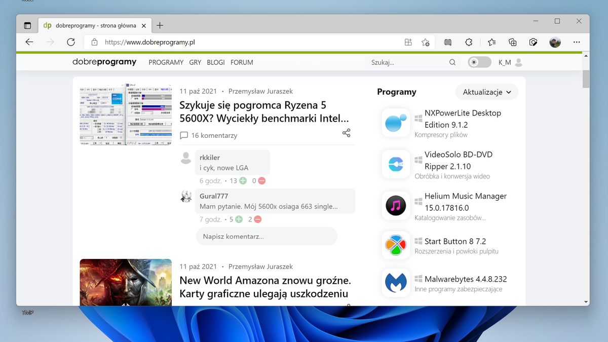608x342 pixels.
Task: Upvote rkkiler's comment with the green plus
Action: coord(243,180)
